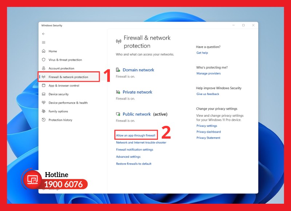This screenshot has height=211, width=291.
Task: Click Allow an app through firewall
Action: (136, 135)
